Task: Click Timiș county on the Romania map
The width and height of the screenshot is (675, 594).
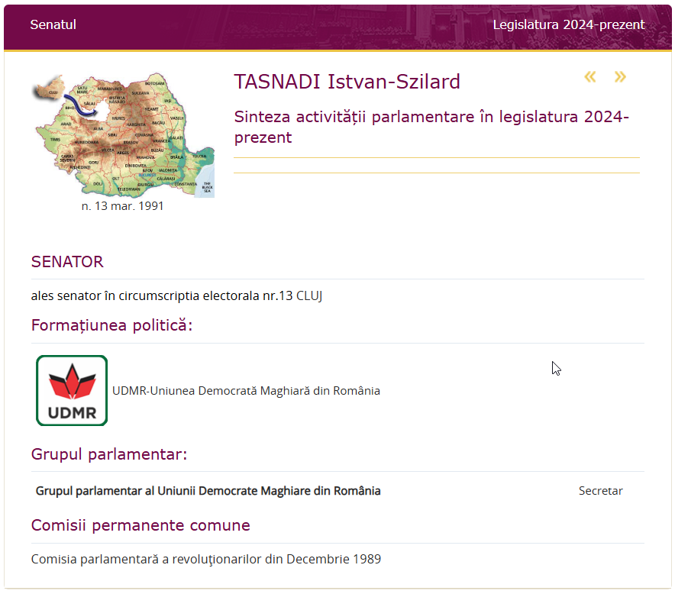Action: pyautogui.click(x=54, y=140)
